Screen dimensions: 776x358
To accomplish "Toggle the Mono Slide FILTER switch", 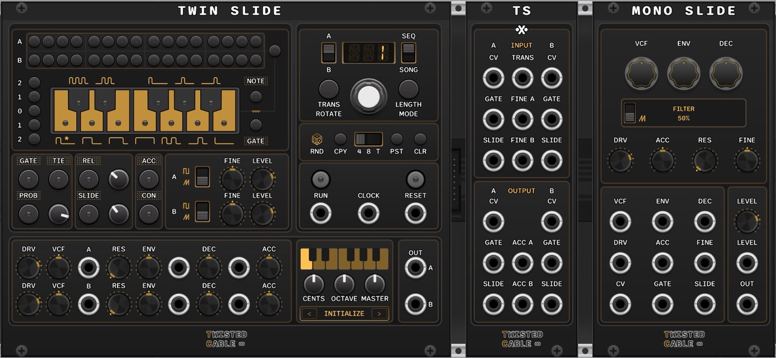I will pos(630,113).
